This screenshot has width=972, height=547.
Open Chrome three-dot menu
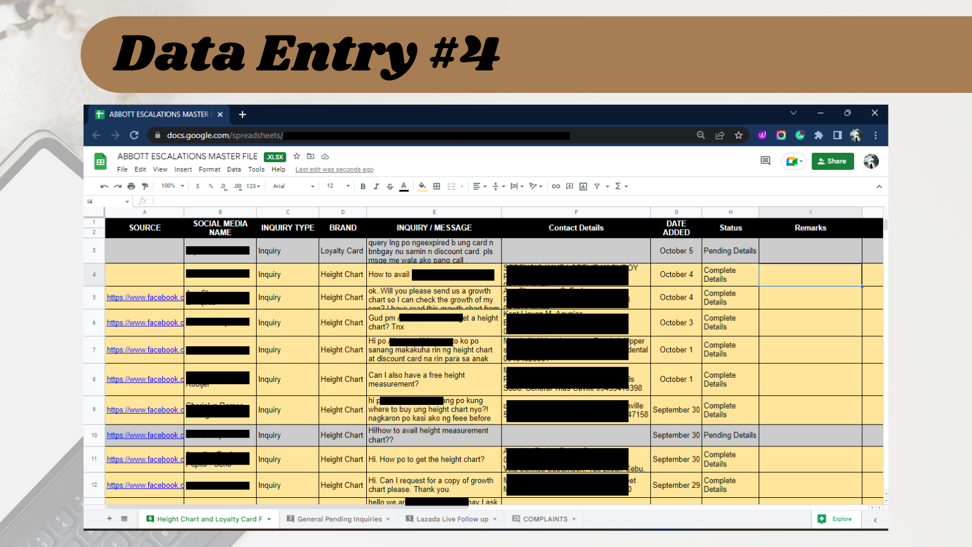pyautogui.click(x=875, y=136)
